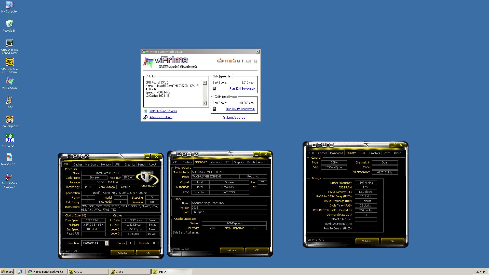
Task: Click OK in CPU-Z Memory window
Action: (392, 241)
